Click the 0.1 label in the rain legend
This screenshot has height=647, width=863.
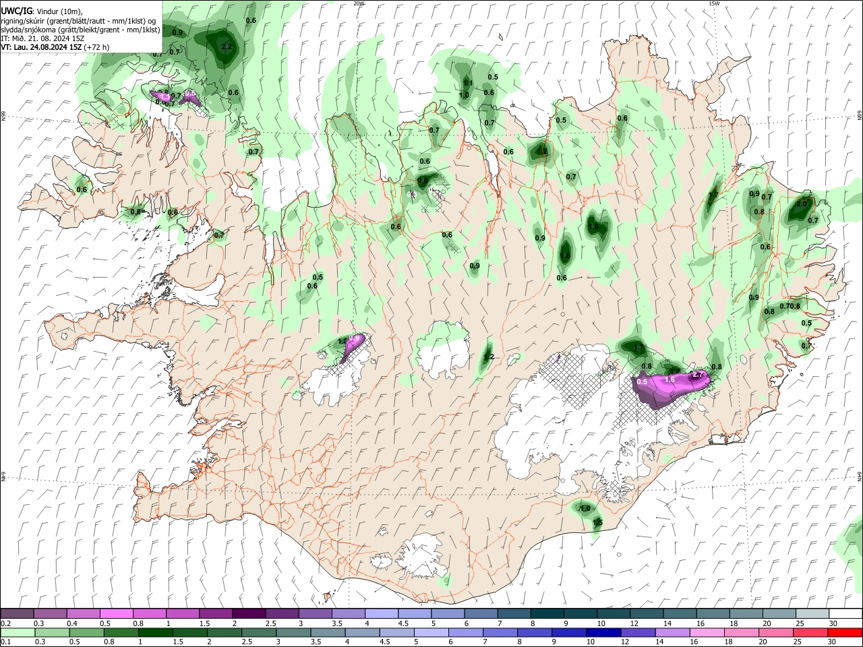(x=6, y=642)
